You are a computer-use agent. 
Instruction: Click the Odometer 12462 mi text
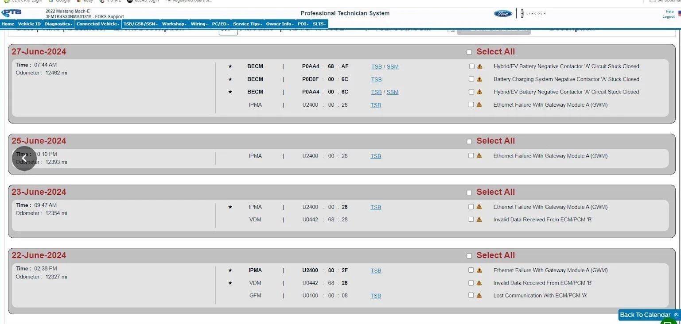[x=42, y=73]
